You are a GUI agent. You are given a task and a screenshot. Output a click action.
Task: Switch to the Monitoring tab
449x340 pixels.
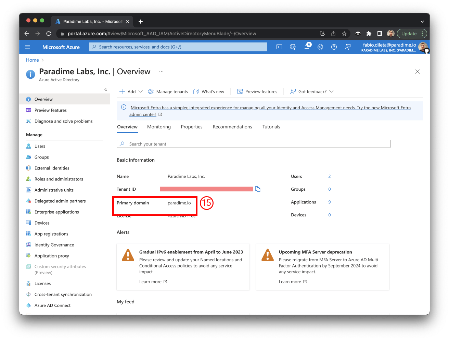(159, 127)
